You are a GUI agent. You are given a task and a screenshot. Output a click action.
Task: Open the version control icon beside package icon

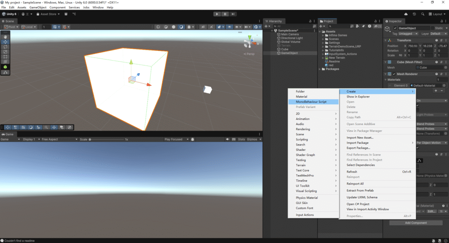pos(74,14)
